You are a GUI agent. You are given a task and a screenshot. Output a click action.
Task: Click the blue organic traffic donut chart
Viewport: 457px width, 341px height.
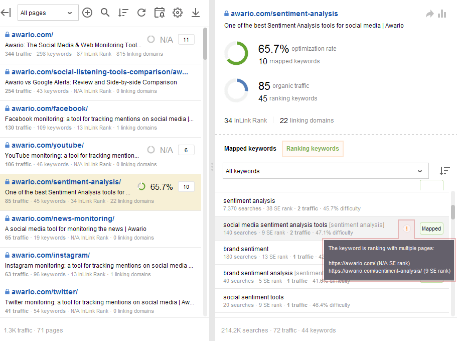(x=236, y=90)
